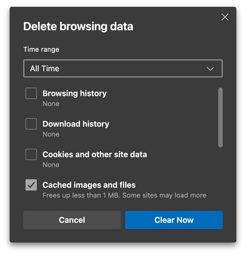Close the Delete browsing data dialog
Screen dimensions: 246x255
coord(225,17)
